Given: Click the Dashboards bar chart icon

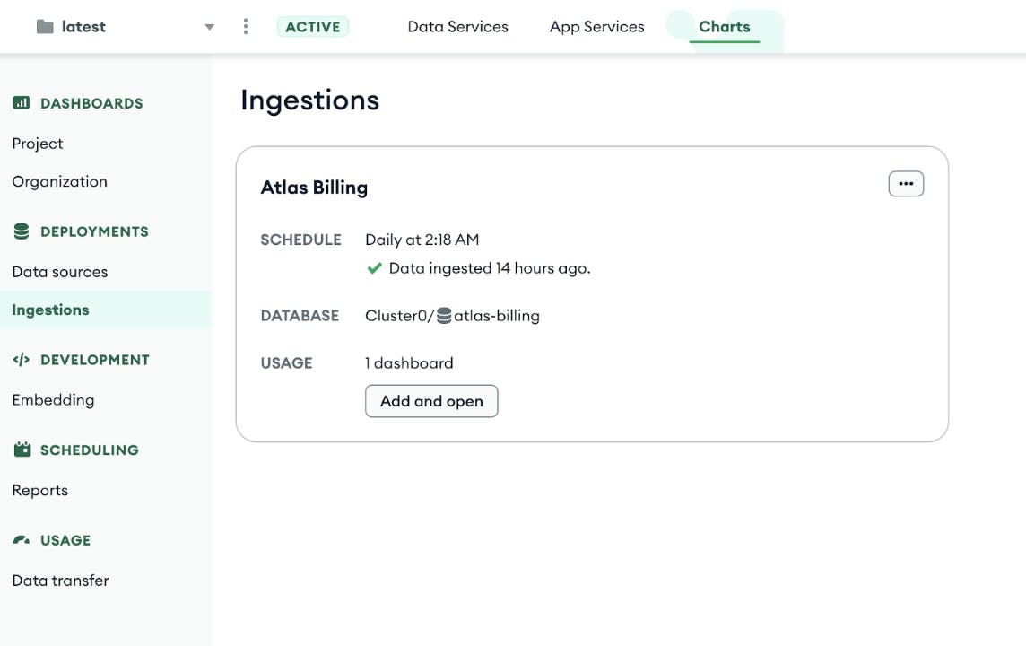Looking at the screenshot, I should coord(22,103).
